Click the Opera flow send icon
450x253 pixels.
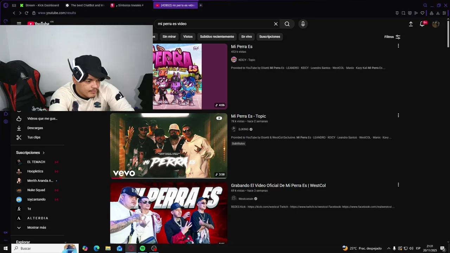416,13
